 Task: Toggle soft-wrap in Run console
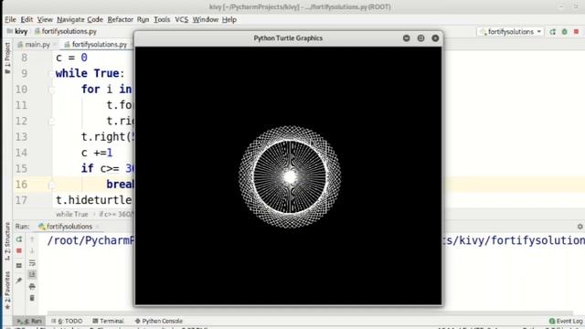pyautogui.click(x=32, y=263)
